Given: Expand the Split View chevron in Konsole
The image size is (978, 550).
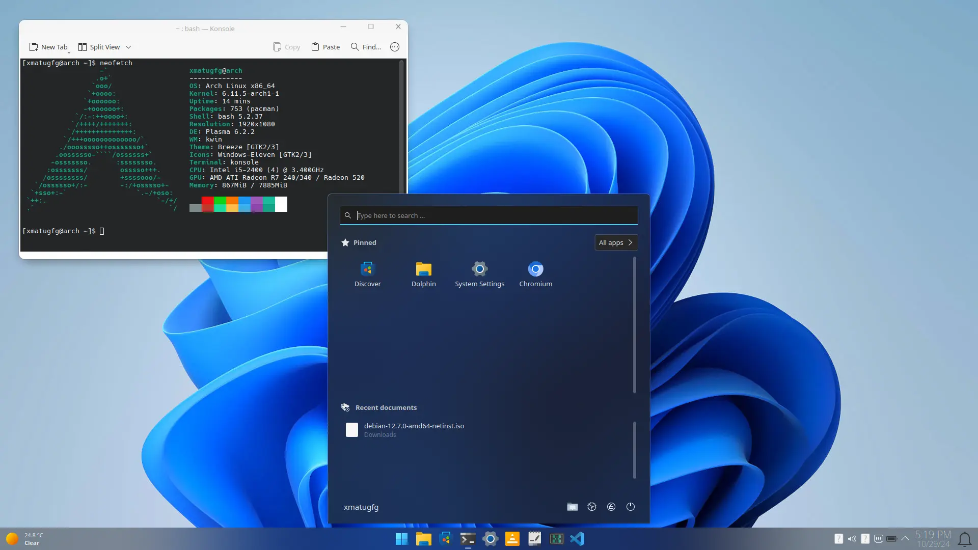Looking at the screenshot, I should 128,47.
